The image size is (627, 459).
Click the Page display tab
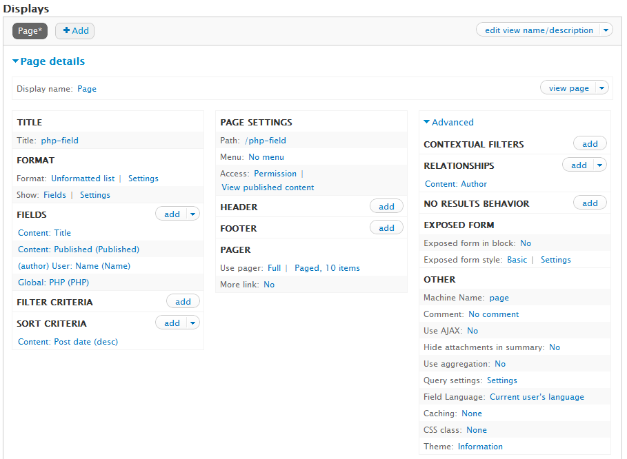tap(30, 31)
